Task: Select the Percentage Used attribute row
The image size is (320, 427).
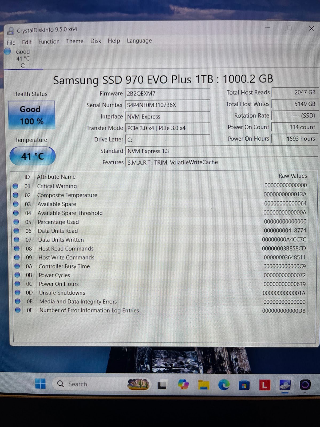Action: tap(160, 222)
